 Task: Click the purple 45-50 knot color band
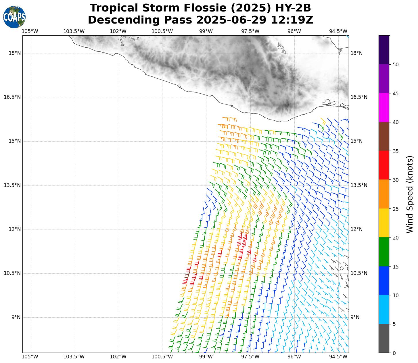(384, 78)
